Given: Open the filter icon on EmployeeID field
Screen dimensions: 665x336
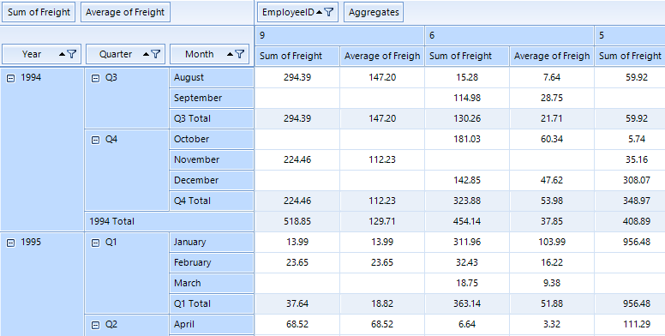Looking at the screenshot, I should click(x=329, y=12).
